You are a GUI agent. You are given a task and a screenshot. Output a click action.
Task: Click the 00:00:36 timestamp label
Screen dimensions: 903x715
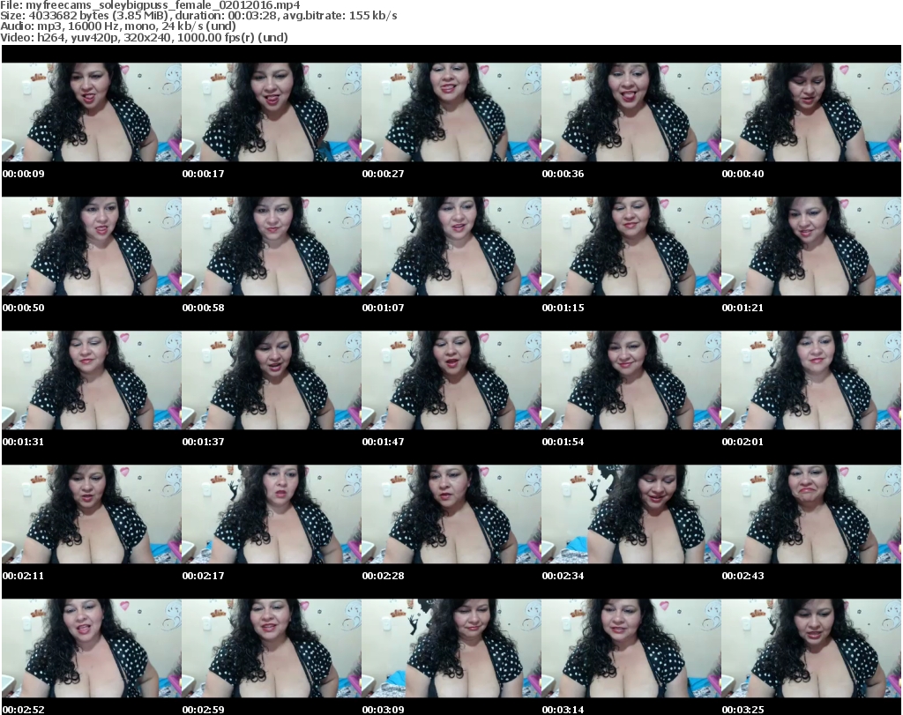coord(563,174)
